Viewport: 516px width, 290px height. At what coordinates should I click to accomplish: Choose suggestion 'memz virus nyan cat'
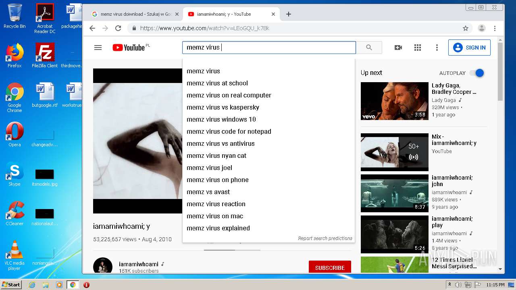(x=268, y=155)
